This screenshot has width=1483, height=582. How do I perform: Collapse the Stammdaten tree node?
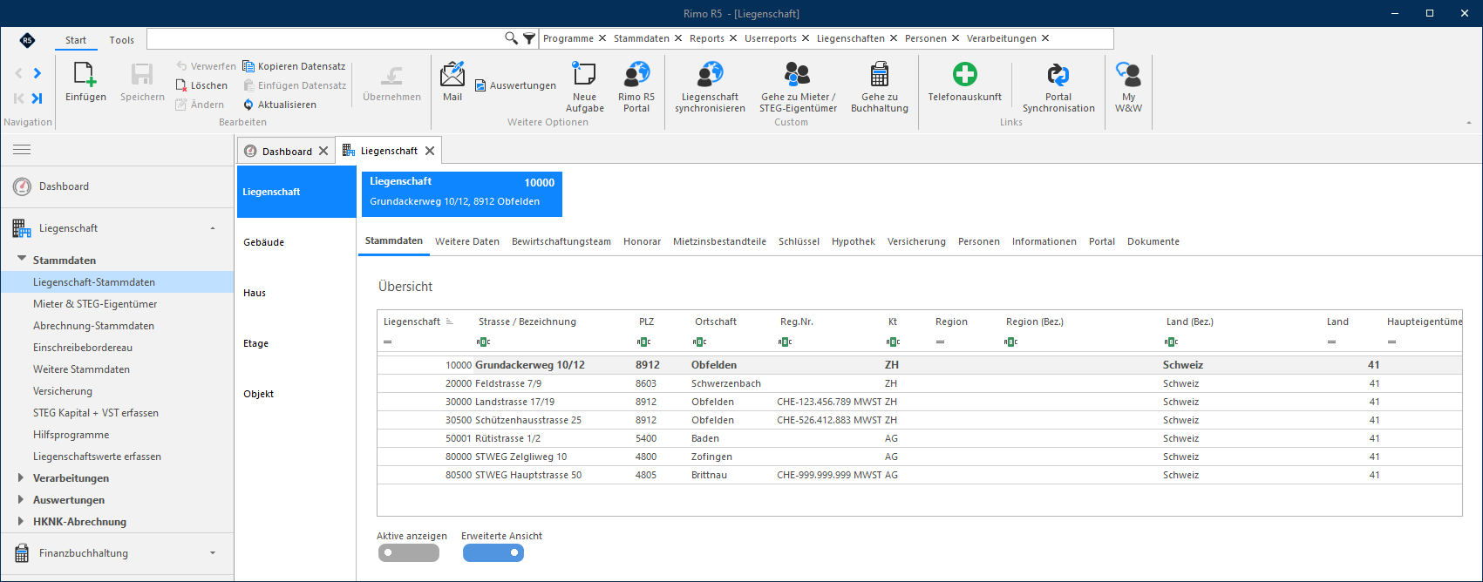[x=22, y=260]
